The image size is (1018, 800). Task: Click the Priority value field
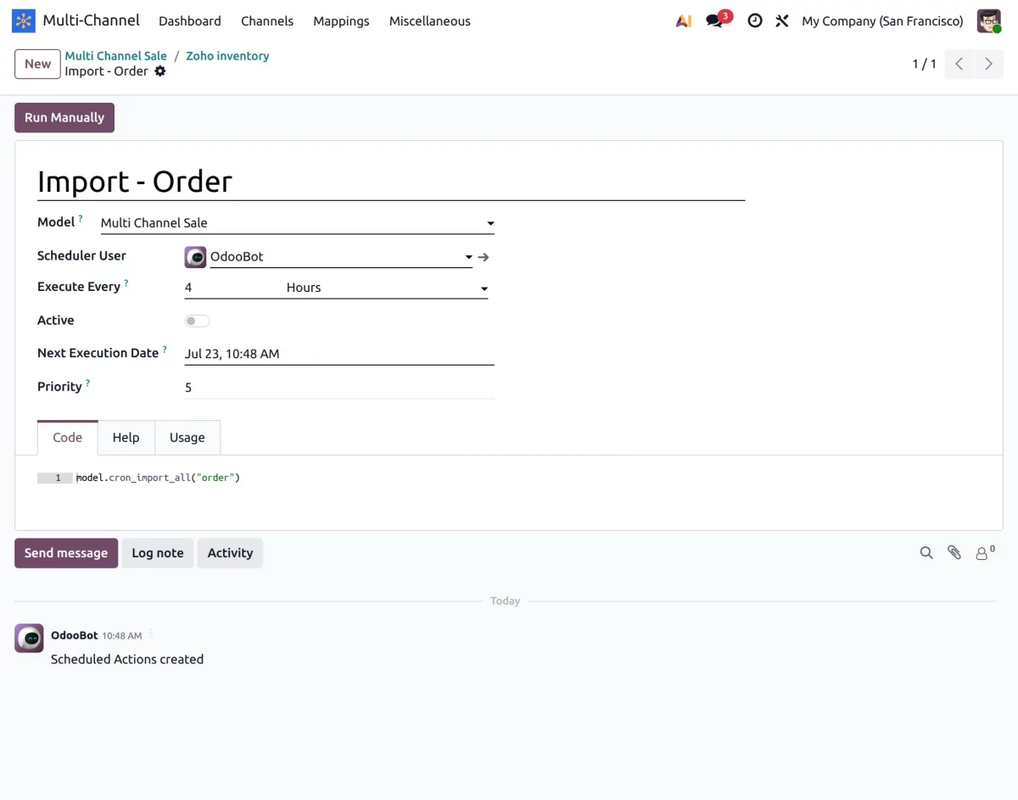[339, 388]
